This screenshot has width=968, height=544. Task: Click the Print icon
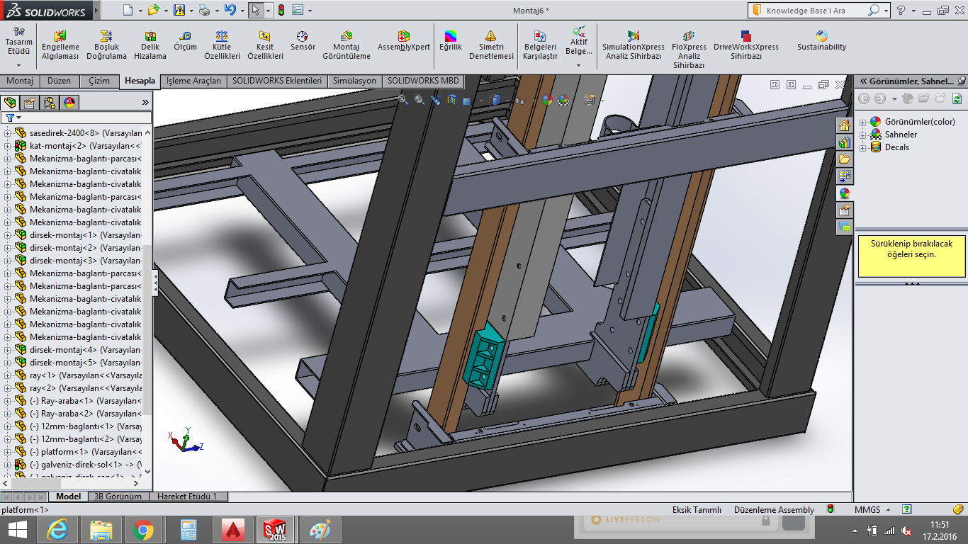point(204,10)
